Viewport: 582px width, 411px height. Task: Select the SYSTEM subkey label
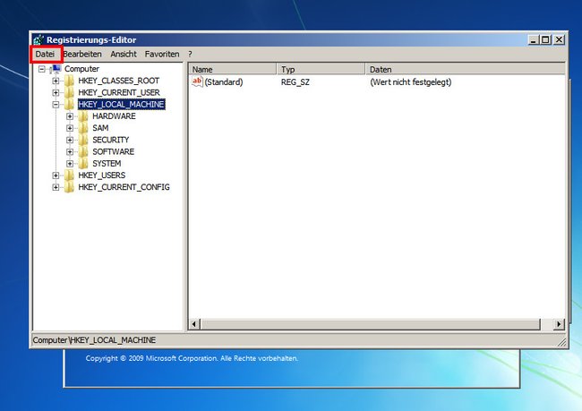(107, 163)
